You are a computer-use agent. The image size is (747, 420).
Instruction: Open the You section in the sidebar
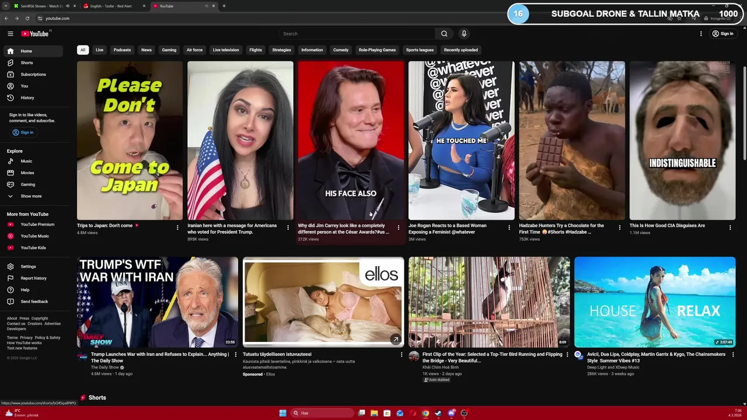(x=33, y=86)
